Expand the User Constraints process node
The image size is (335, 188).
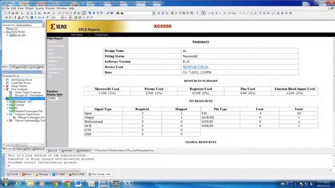click(x=4, y=89)
